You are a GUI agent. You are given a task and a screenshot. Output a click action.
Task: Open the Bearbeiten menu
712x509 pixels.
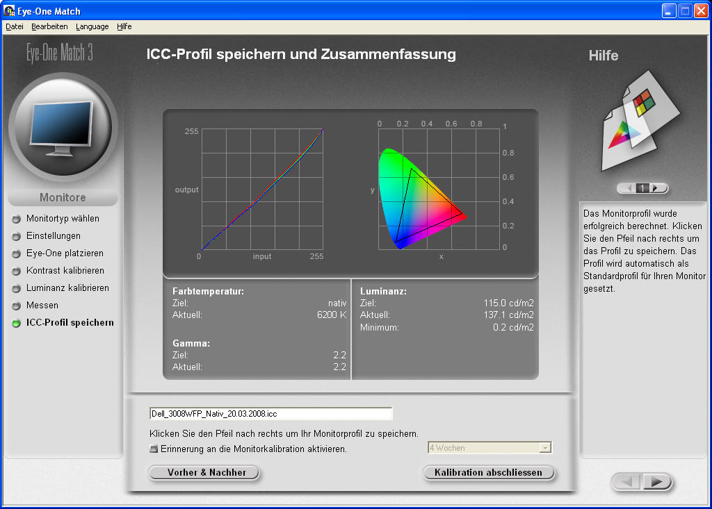pos(49,26)
